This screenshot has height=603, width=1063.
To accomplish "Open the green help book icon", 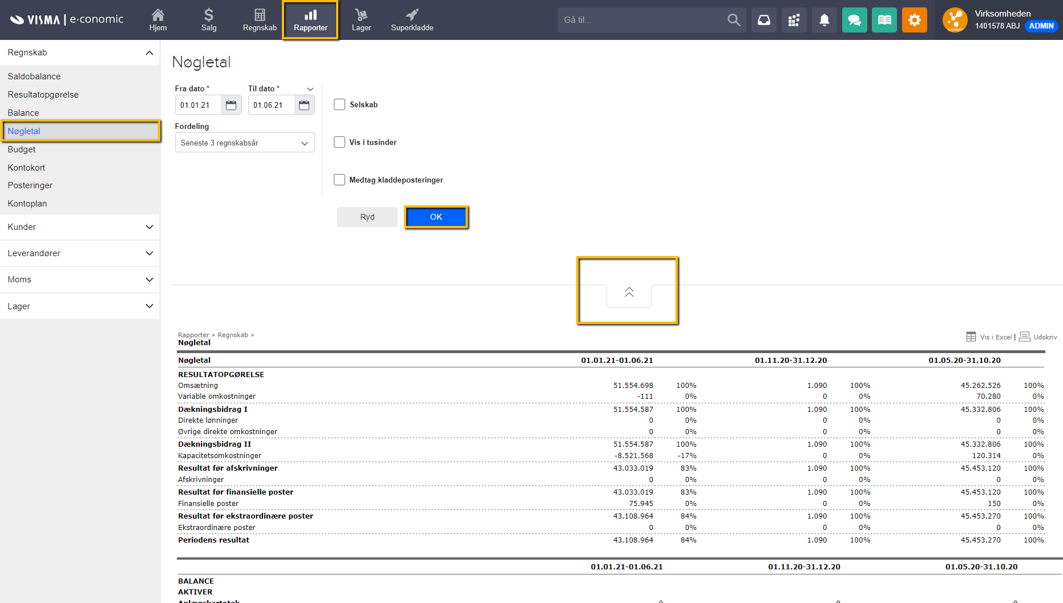I will point(884,20).
